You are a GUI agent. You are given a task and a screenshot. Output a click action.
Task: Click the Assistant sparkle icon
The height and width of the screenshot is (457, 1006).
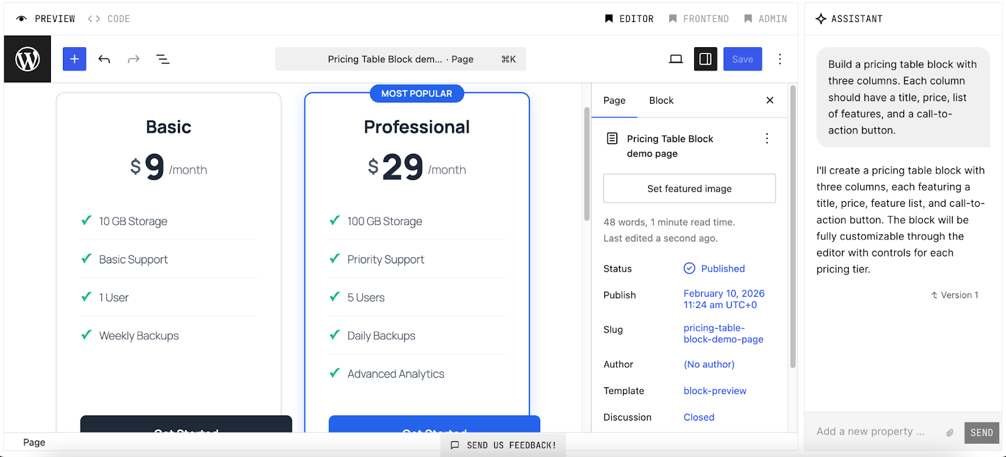pyautogui.click(x=821, y=19)
